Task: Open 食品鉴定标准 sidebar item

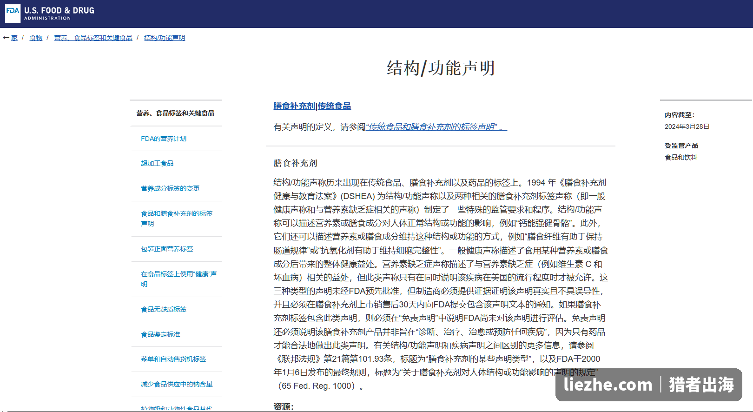Action: (160, 334)
